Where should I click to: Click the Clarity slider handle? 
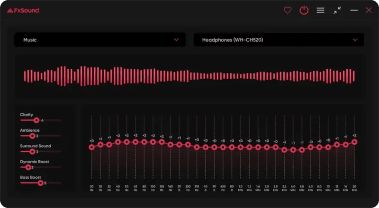pos(36,120)
